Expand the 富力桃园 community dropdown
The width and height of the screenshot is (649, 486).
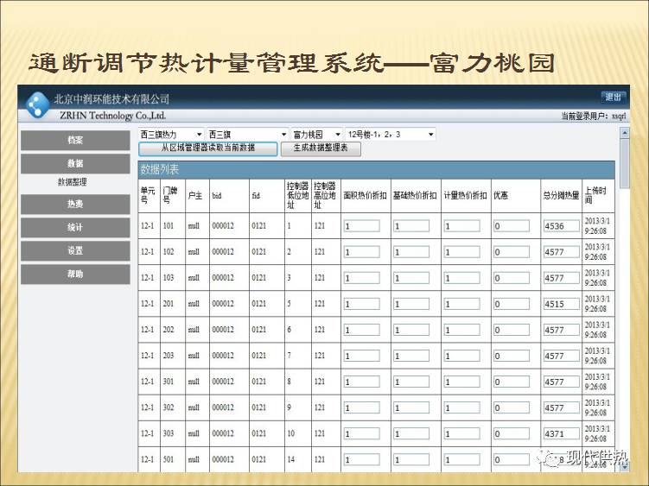316,135
